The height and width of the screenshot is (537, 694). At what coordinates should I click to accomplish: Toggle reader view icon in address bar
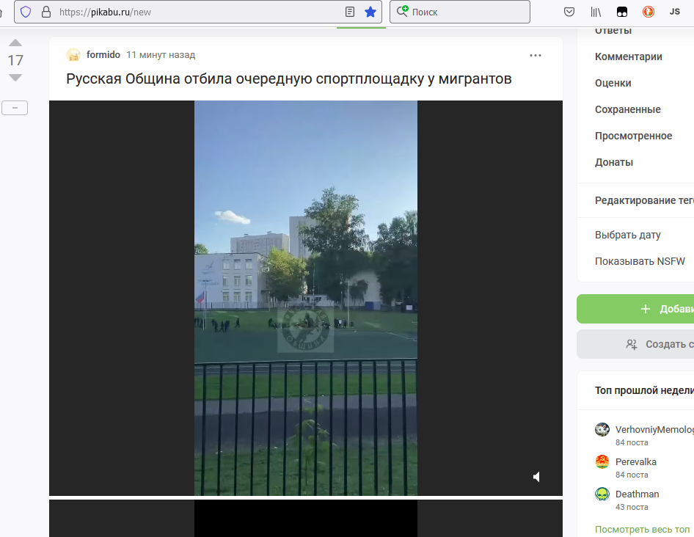350,12
